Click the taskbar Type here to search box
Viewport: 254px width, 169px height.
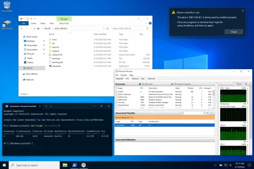coord(34,165)
